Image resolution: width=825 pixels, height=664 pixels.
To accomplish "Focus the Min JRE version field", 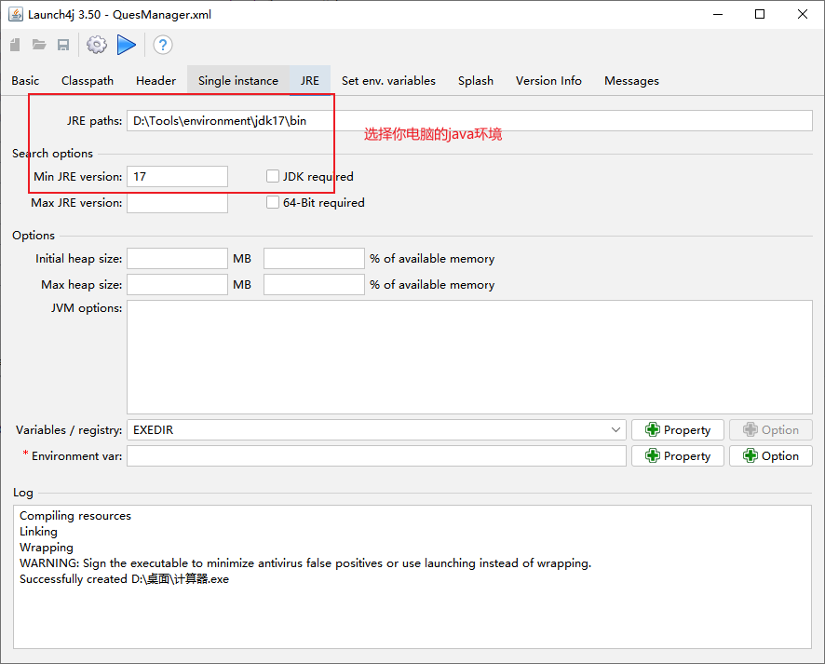I will pos(177,176).
